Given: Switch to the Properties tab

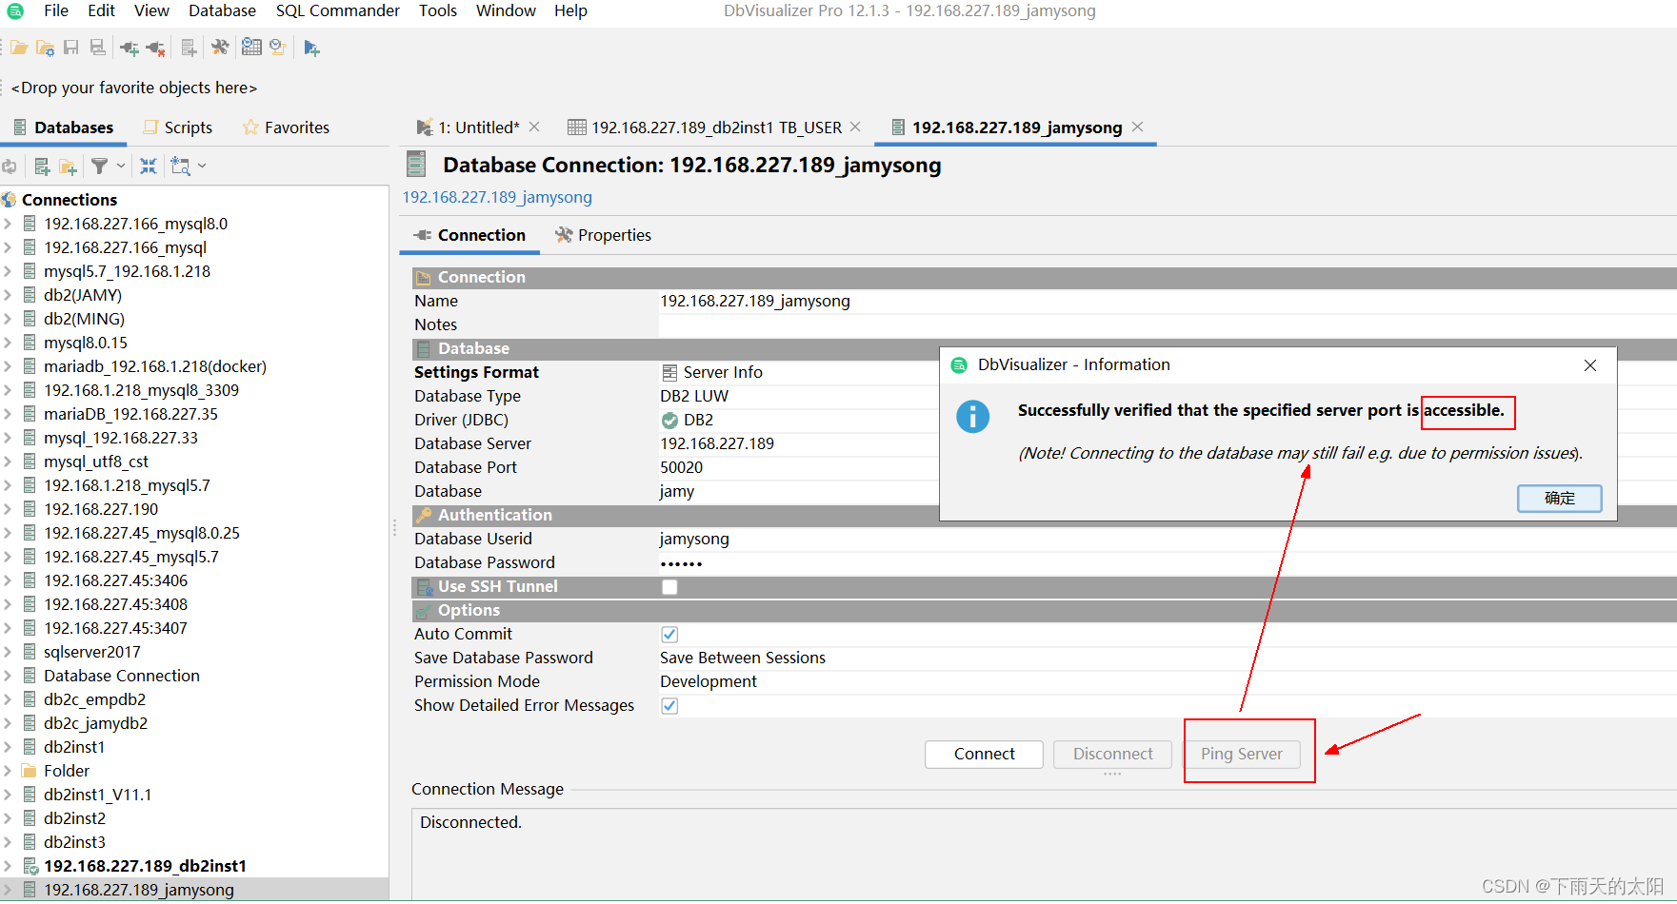Looking at the screenshot, I should click(604, 235).
